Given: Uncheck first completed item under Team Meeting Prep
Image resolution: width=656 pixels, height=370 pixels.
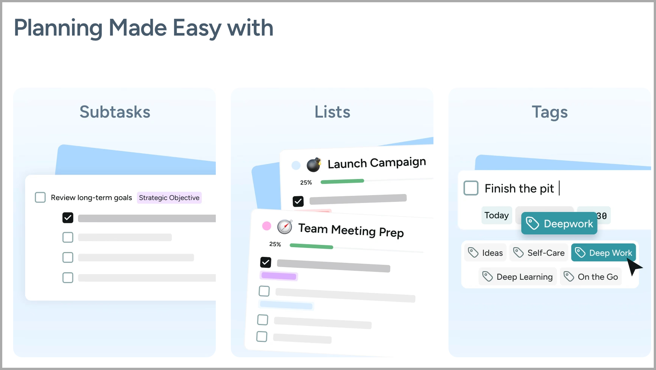Looking at the screenshot, I should coord(266,262).
